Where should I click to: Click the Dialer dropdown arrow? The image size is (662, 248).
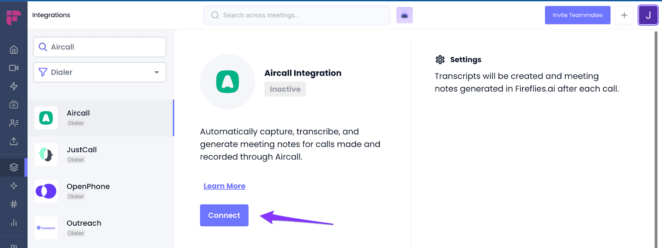click(157, 72)
